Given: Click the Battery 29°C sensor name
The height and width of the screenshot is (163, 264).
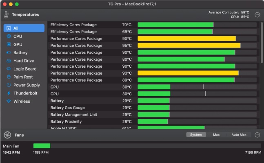Looking at the screenshot, I should point(57,101).
